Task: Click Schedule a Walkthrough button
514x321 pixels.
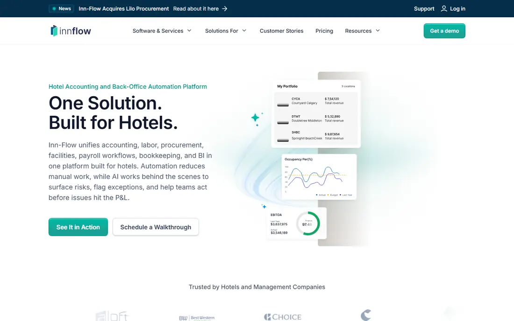Action: [x=156, y=227]
